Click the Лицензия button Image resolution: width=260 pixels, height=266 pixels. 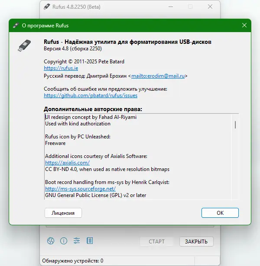coord(63,213)
